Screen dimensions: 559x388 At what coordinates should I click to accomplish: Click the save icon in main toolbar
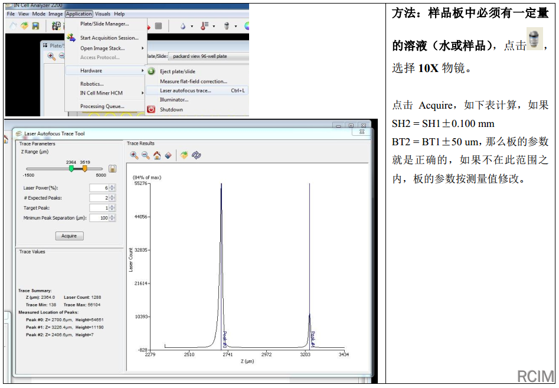coord(35,26)
